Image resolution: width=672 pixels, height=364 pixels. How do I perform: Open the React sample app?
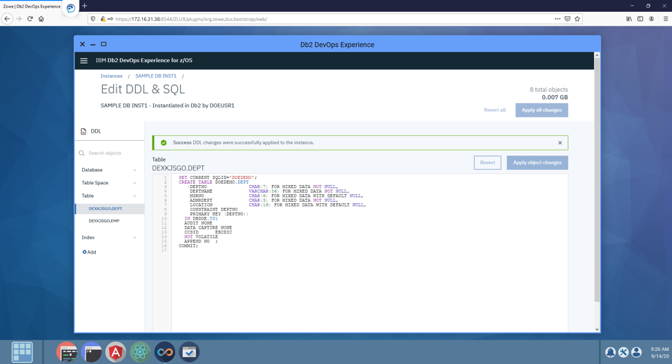pos(140,352)
